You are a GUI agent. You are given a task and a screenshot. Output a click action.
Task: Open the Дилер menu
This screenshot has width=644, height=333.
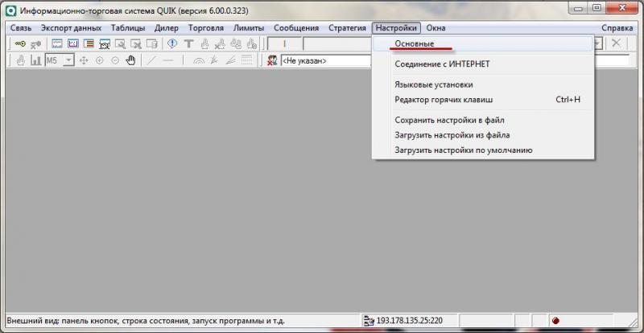(167, 28)
